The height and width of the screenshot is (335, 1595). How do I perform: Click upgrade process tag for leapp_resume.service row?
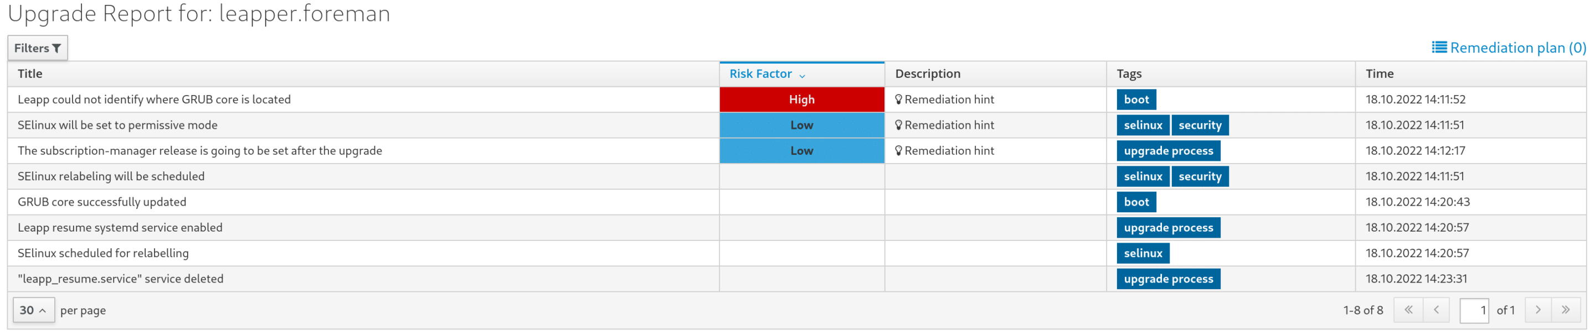tap(1168, 279)
